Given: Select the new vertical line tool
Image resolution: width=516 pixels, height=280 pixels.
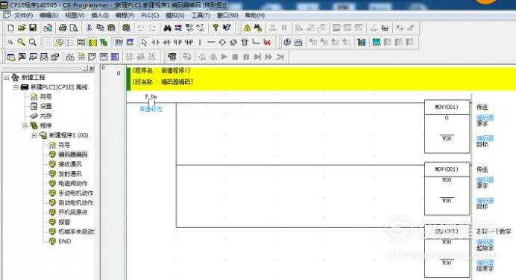Looking at the screenshot, I should [x=200, y=42].
